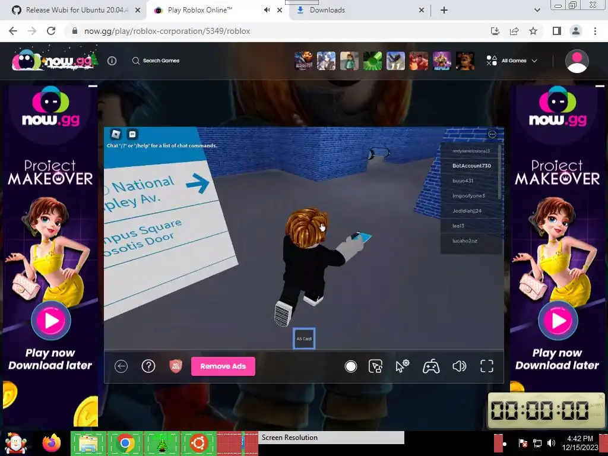Click the No Ads shield icon

coord(176,366)
